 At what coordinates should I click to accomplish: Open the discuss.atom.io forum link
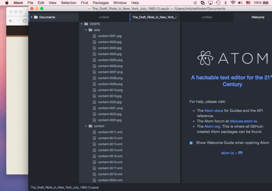[243, 121]
